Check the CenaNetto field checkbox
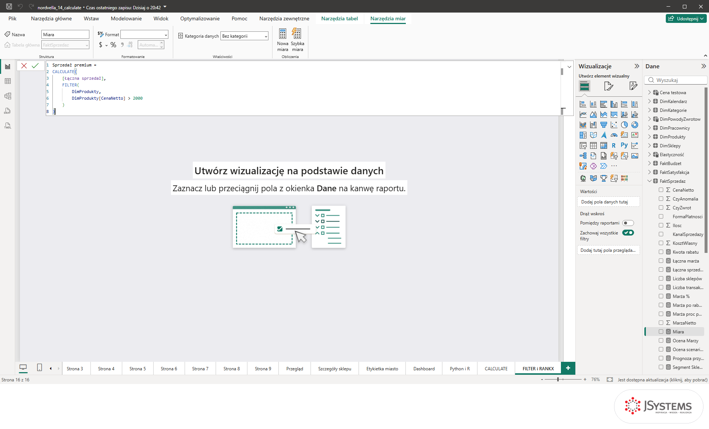 (x=661, y=190)
